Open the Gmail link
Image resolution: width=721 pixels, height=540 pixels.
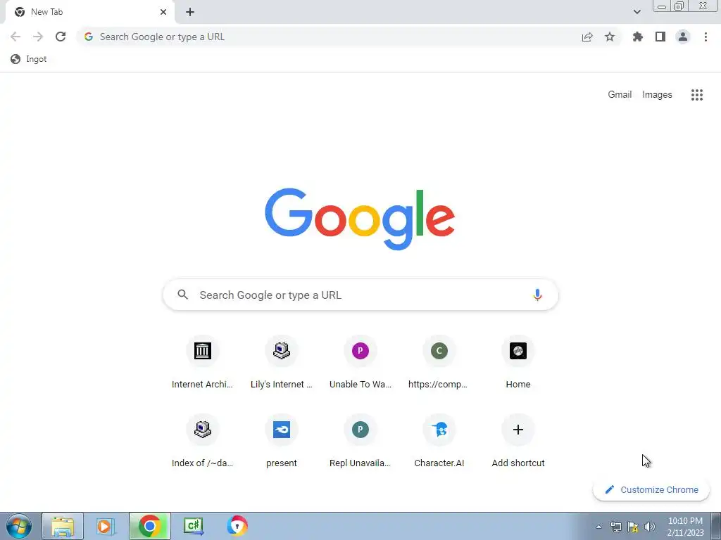coord(620,95)
